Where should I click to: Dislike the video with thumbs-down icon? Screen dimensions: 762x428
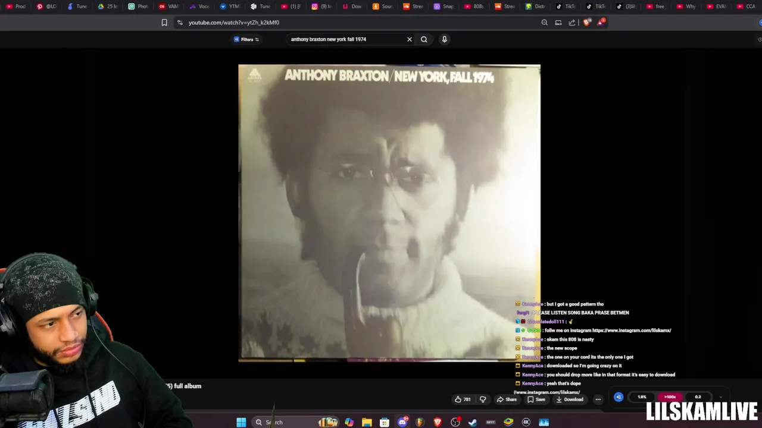[x=483, y=399]
